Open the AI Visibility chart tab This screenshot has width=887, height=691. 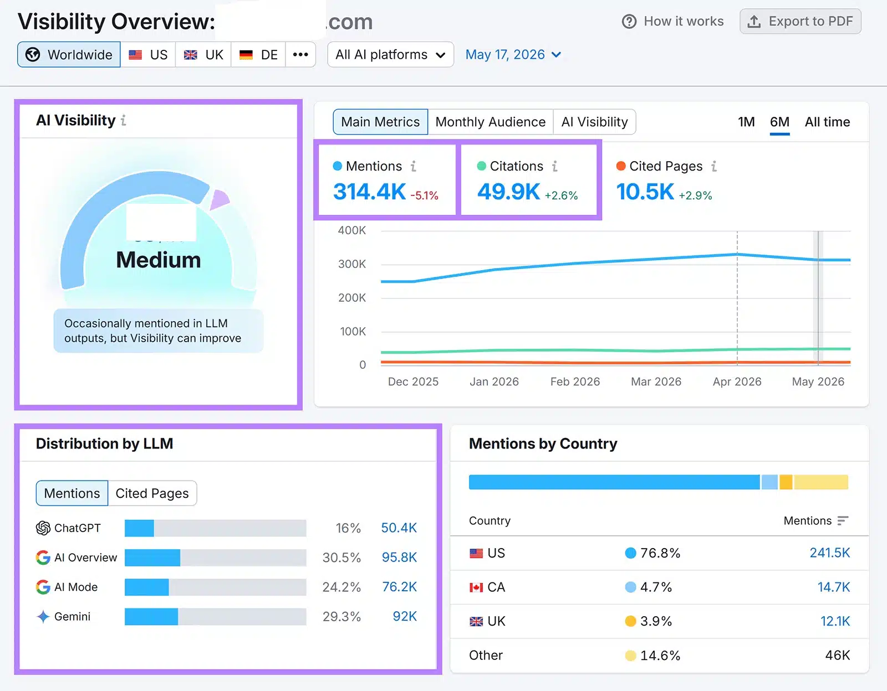click(594, 122)
